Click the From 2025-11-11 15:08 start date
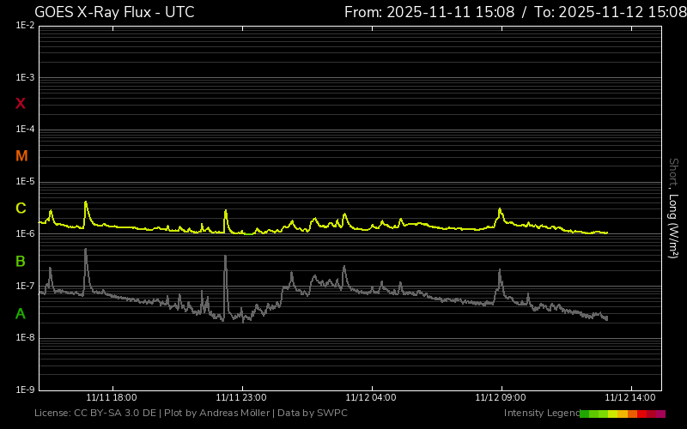Screen dimensions: 687x429 click(429, 12)
